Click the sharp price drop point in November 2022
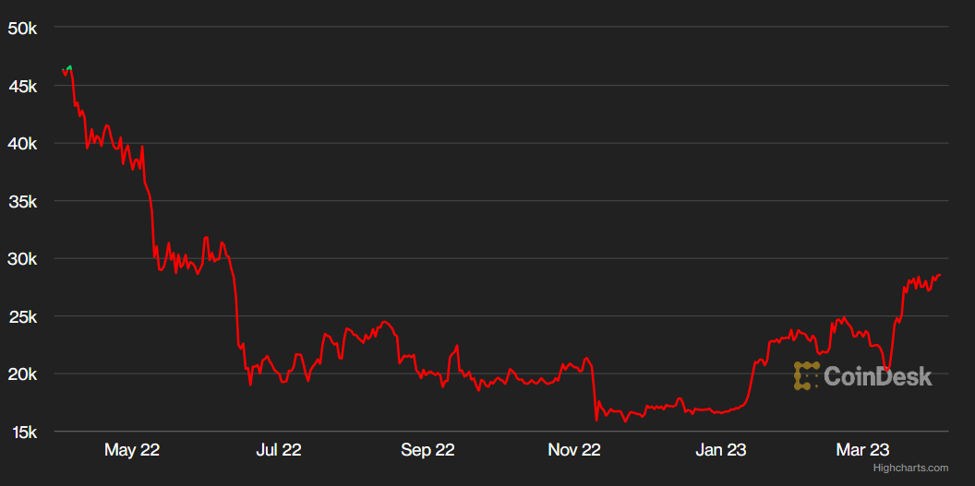The height and width of the screenshot is (486, 975). pos(596,418)
